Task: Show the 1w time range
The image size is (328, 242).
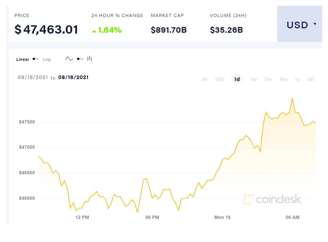Action: click(253, 79)
